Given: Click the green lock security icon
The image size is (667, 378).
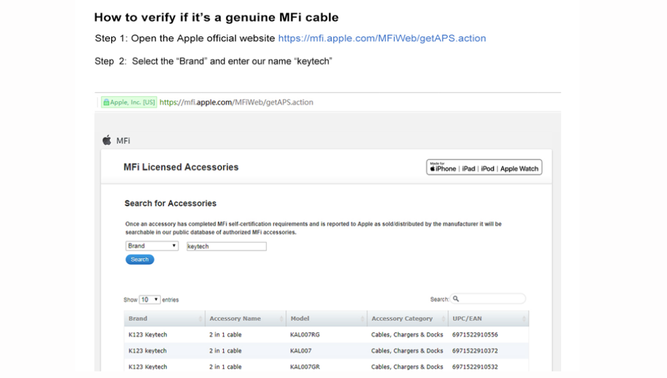Looking at the screenshot, I should coord(107,103).
